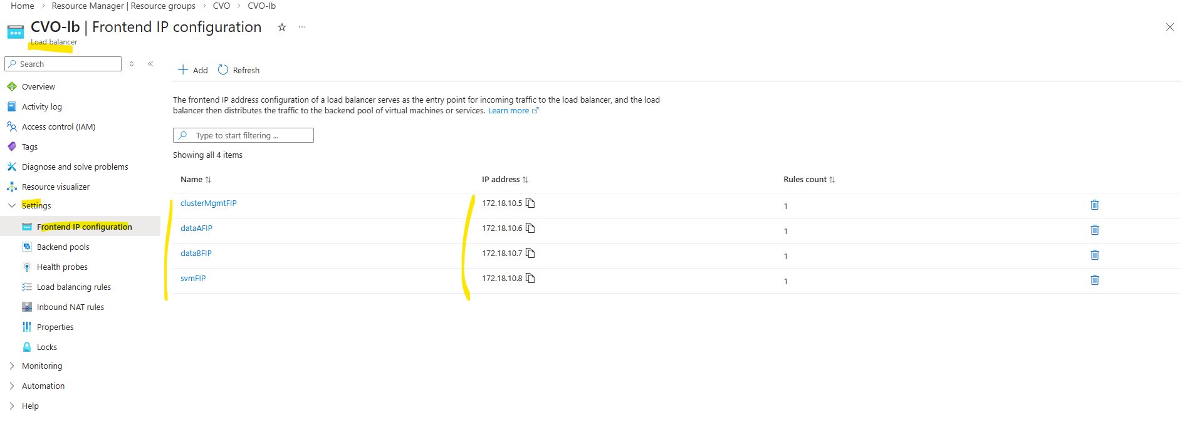Favorite this page with the star icon
Screen dimensions: 1187x447
[282, 27]
